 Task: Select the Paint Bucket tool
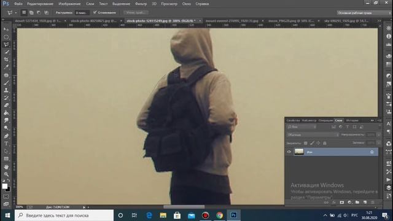(6, 113)
